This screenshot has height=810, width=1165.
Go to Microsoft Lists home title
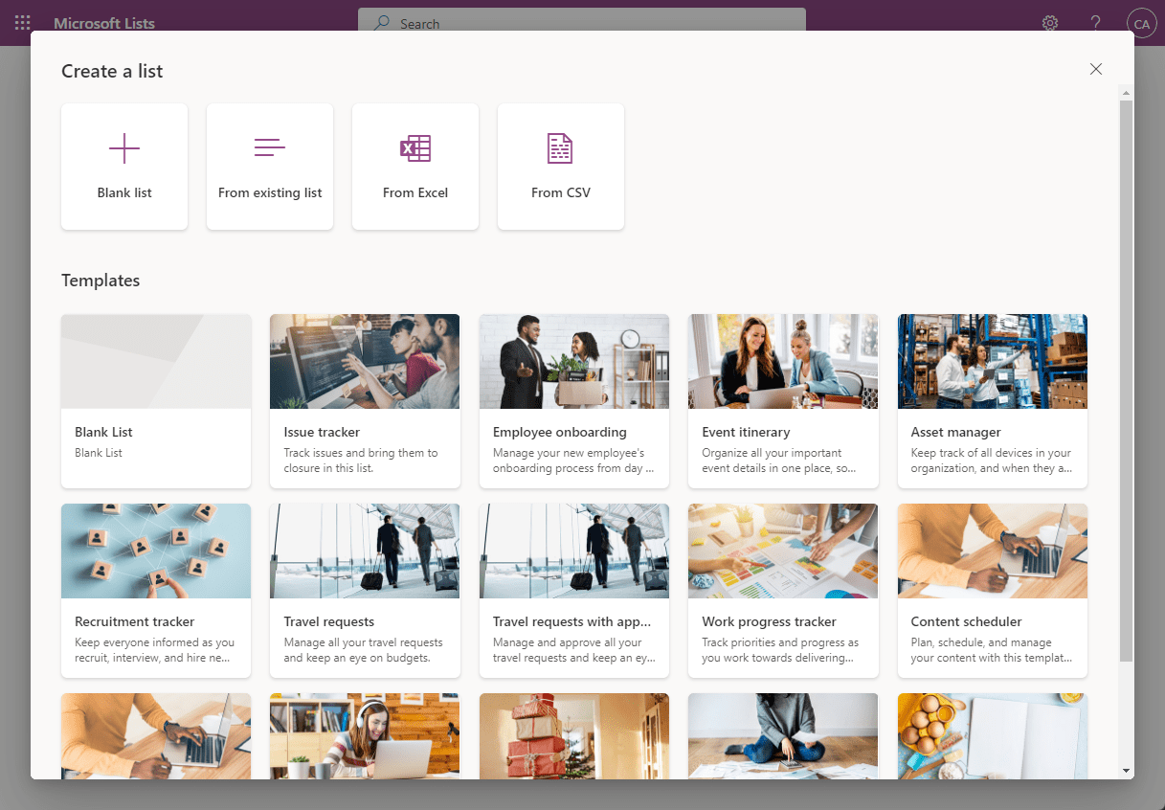(104, 24)
